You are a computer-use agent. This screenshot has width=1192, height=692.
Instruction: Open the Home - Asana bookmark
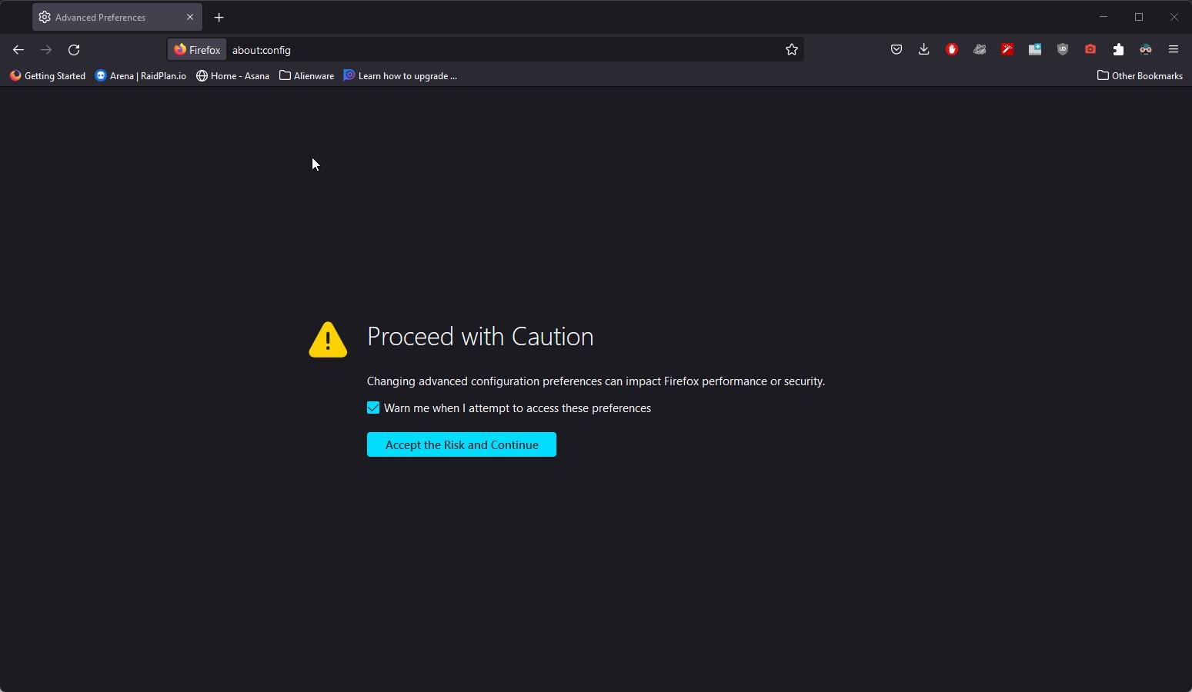[x=232, y=76]
